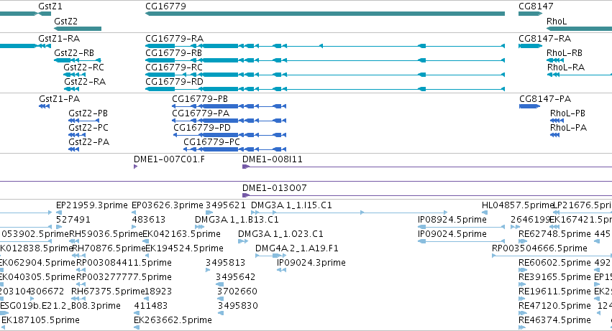Image resolution: width=612 pixels, height=331 pixels.
Task: Select the 3495642 feature label
Action: coord(236,278)
